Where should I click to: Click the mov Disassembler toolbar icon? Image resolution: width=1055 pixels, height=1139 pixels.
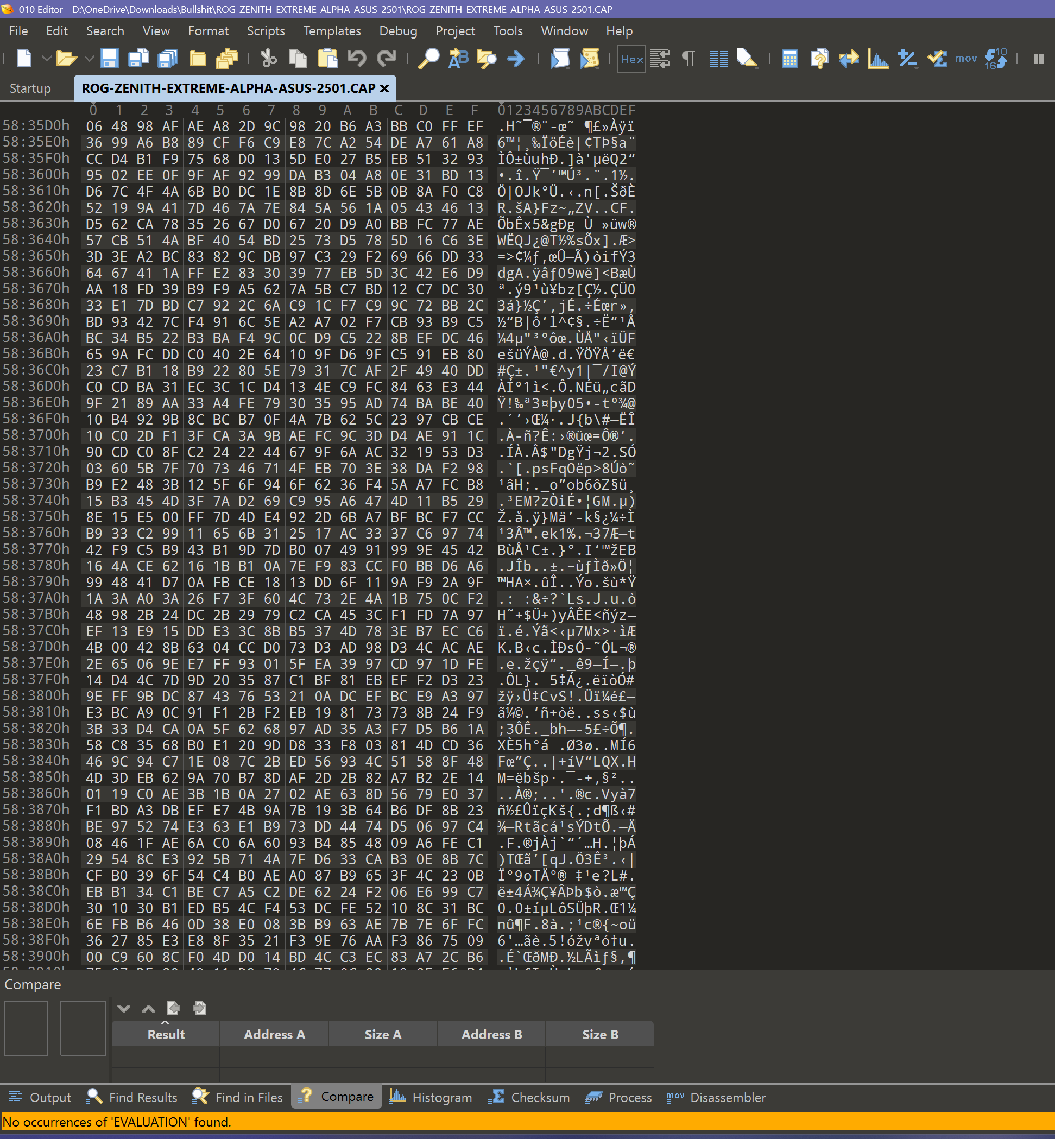(966, 58)
